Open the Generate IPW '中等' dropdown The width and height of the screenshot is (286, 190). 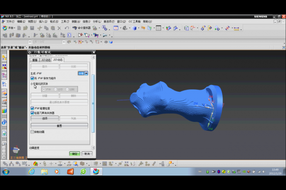pos(83,73)
